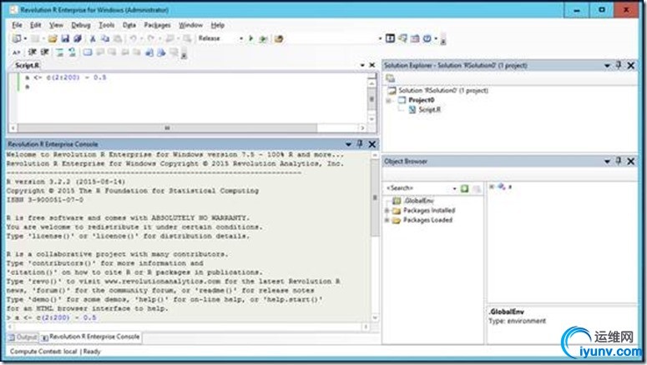Image resolution: width=647 pixels, height=365 pixels.
Task: Open Script.R editor tab list arrow
Action: click(361, 65)
